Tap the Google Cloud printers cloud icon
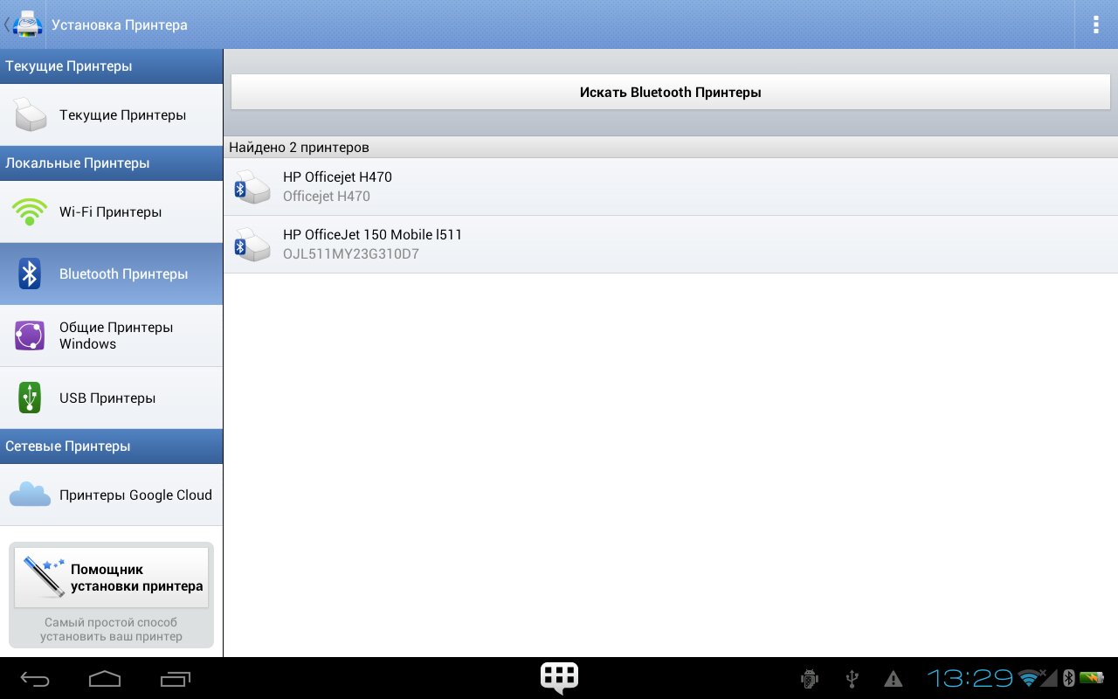 tap(30, 495)
